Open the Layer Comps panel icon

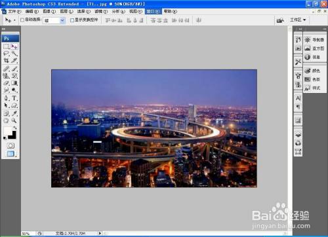click(x=298, y=120)
